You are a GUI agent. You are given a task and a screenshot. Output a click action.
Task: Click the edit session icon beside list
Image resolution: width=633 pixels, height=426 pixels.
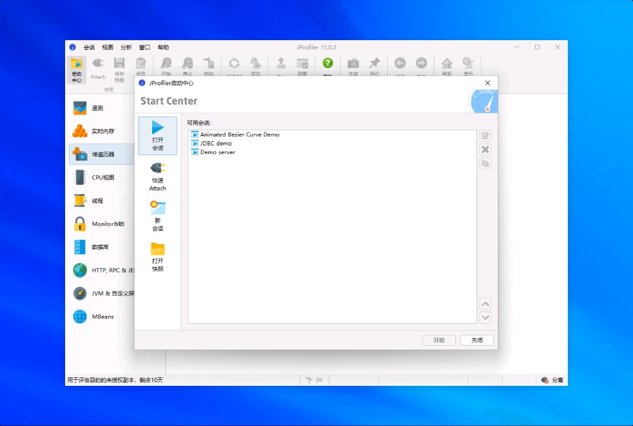(x=485, y=136)
